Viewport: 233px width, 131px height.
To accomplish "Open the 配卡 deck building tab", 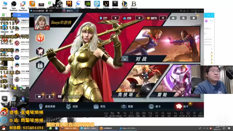I will (x=155, y=107).
